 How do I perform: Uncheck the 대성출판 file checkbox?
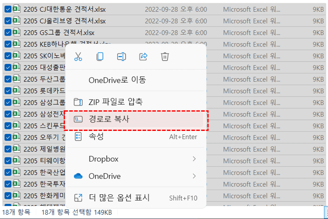click(8, 68)
